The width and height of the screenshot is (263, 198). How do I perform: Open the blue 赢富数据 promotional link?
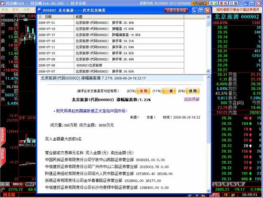point(92,111)
